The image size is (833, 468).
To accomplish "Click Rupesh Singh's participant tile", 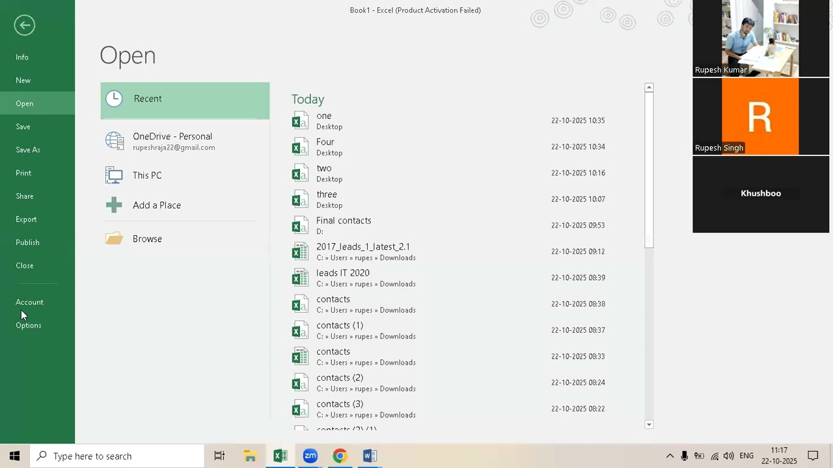I will (x=761, y=116).
